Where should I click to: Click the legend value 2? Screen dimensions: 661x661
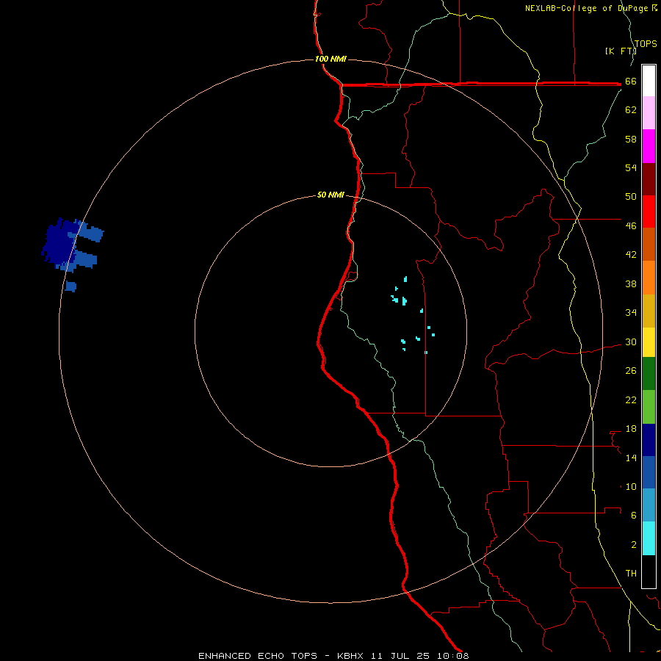(634, 545)
